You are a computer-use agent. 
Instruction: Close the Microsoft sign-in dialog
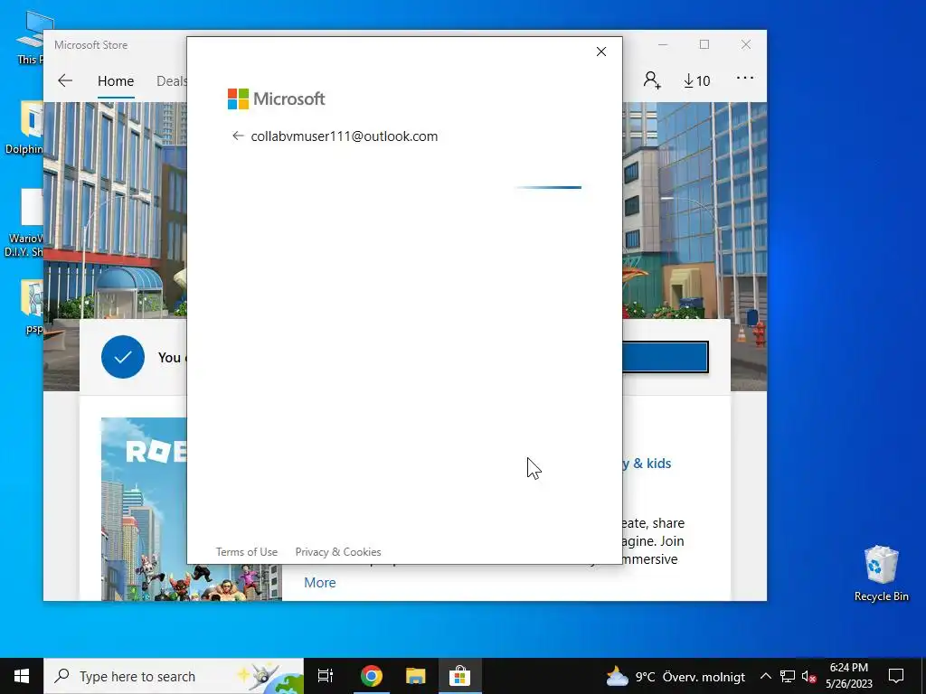pyautogui.click(x=601, y=52)
